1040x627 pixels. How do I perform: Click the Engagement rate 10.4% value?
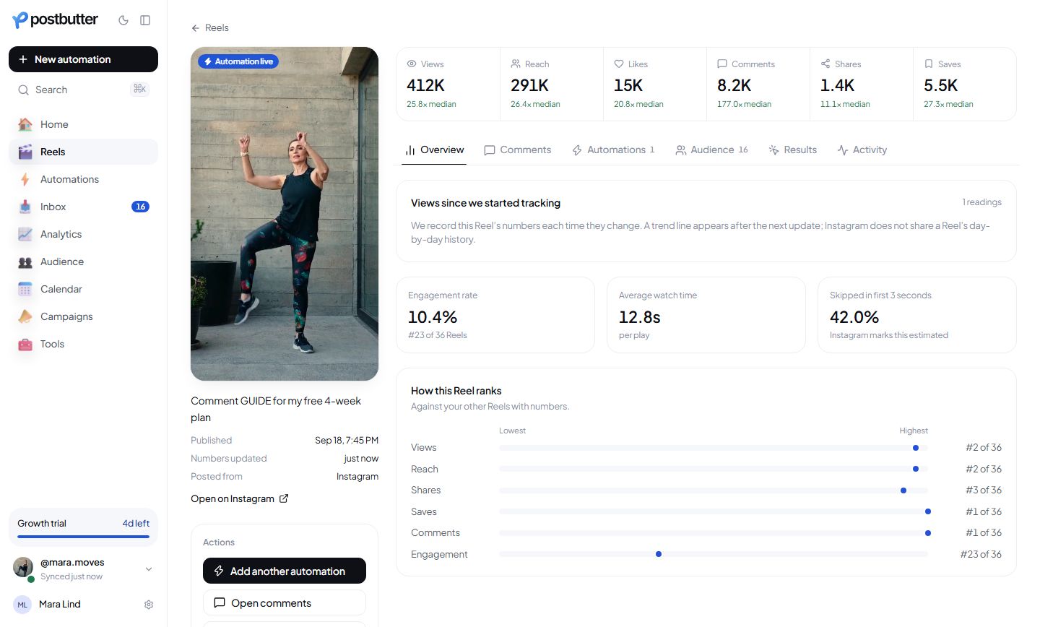tap(433, 317)
